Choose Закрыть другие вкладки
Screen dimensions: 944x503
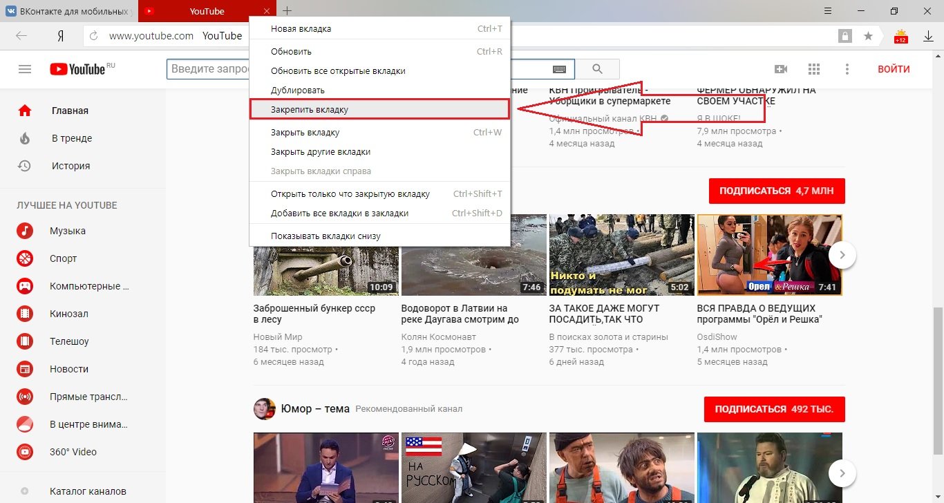coord(379,152)
